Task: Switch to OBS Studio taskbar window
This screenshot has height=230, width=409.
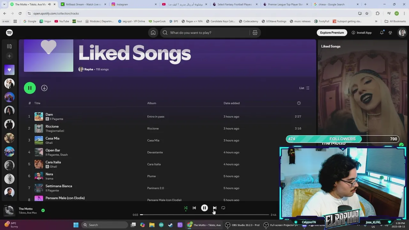Action: (x=242, y=225)
